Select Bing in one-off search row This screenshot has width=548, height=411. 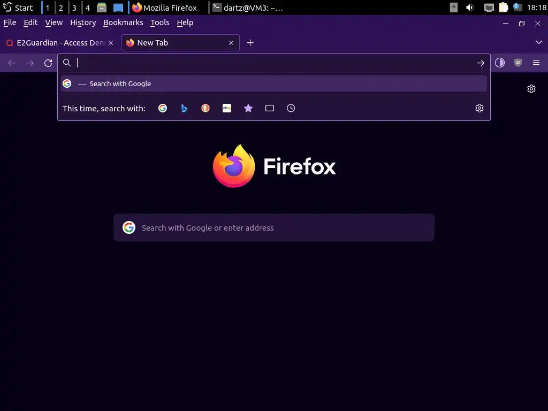coord(184,108)
